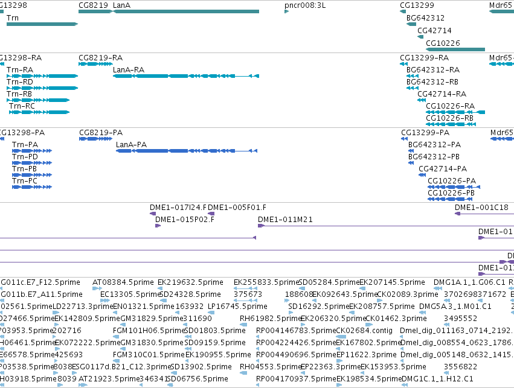Screen dimensions: 514x388
Task: Select the LanA-PA coding sequence glyph
Action: point(187,151)
